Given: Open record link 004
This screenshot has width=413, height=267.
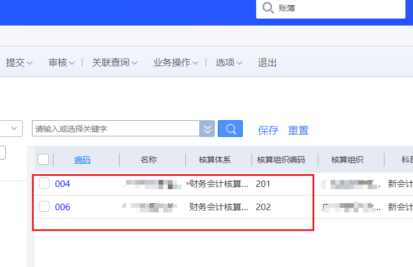Looking at the screenshot, I should 62,184.
